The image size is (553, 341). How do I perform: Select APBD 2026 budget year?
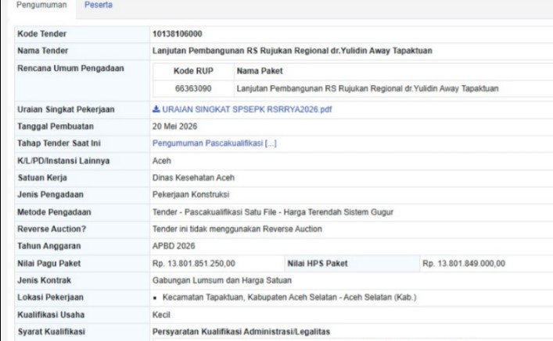click(x=174, y=246)
